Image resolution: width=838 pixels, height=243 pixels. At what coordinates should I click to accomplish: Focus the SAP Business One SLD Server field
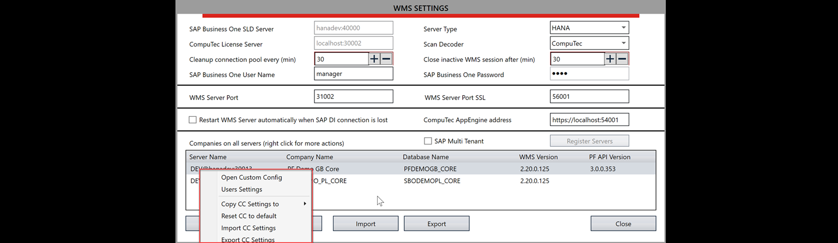point(354,28)
